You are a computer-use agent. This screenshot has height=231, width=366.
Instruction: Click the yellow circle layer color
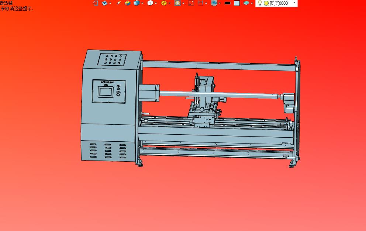tap(266, 3)
